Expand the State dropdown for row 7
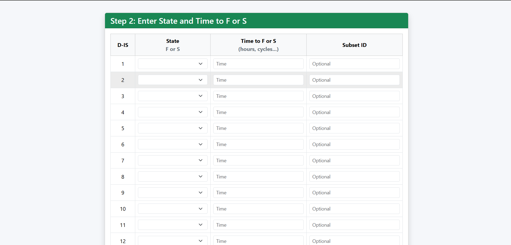This screenshot has height=245, width=511. coord(172,160)
